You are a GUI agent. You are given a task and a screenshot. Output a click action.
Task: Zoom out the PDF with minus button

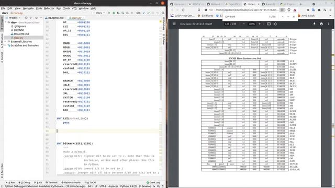coord(244,24)
